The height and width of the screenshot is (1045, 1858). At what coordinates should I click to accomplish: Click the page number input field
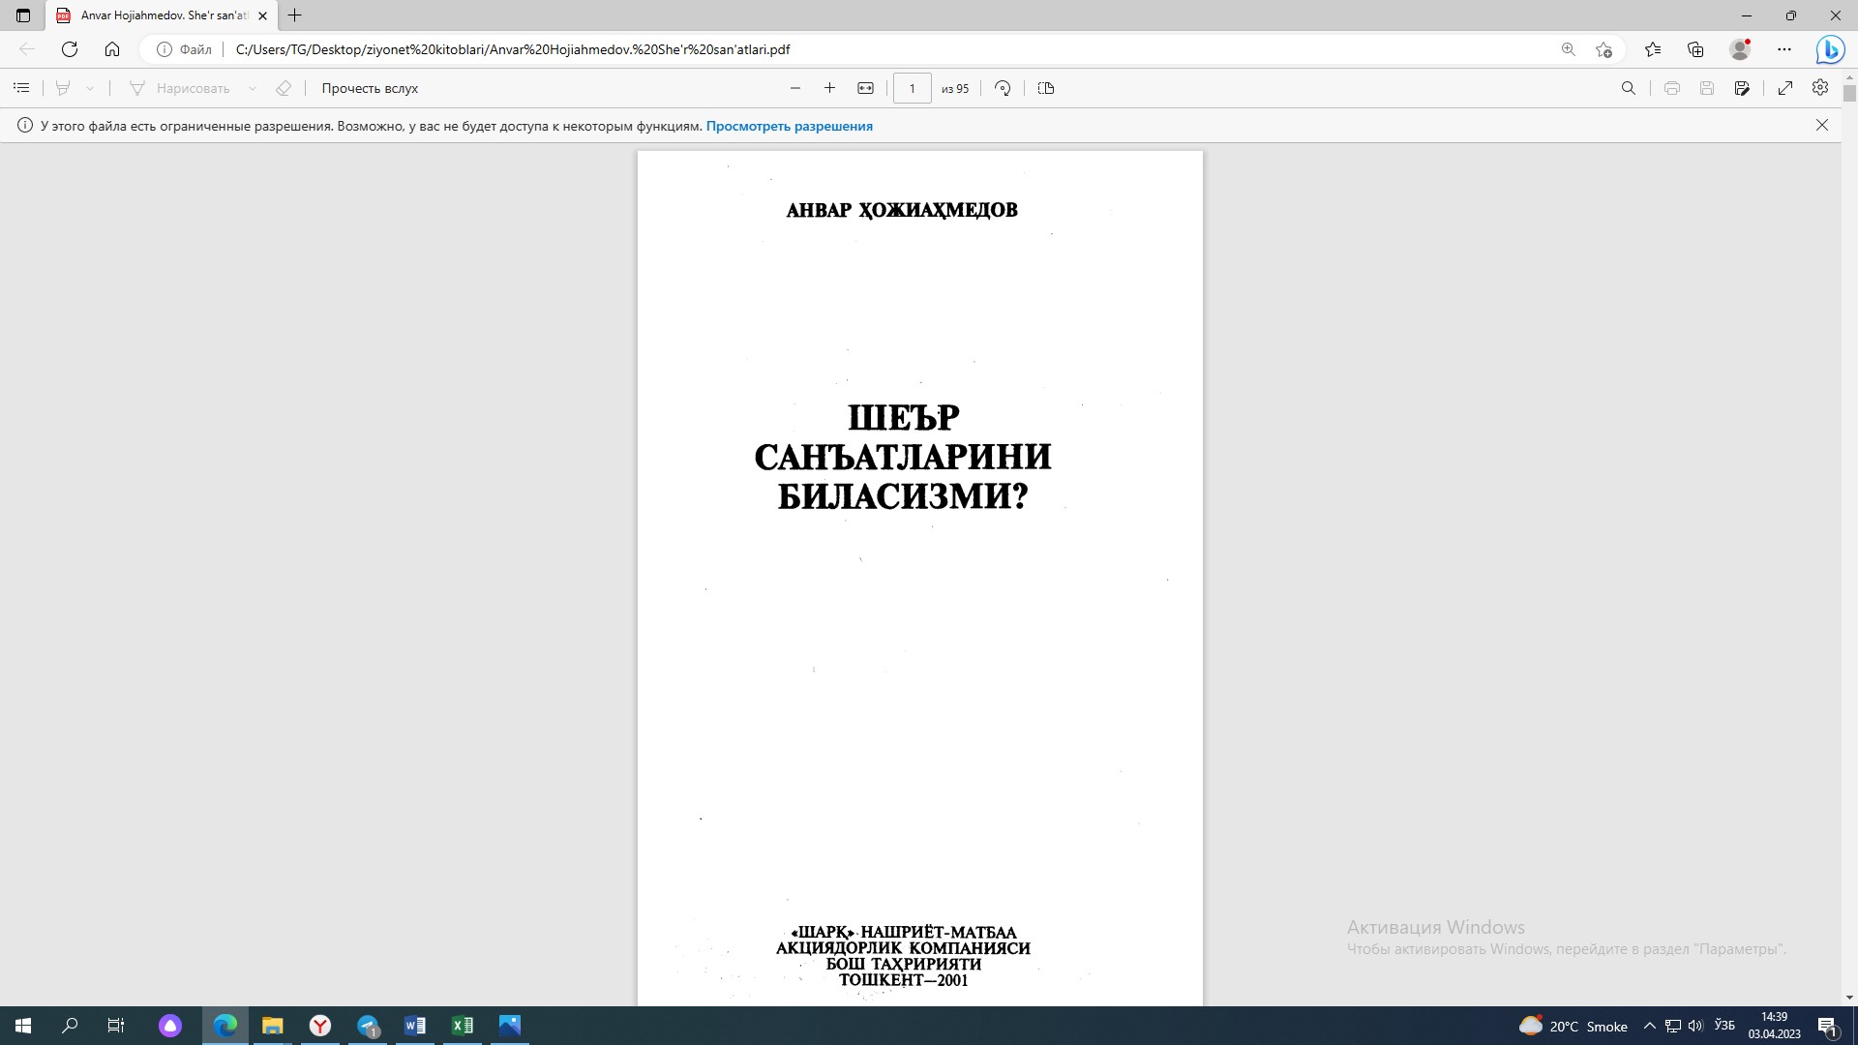tap(913, 88)
